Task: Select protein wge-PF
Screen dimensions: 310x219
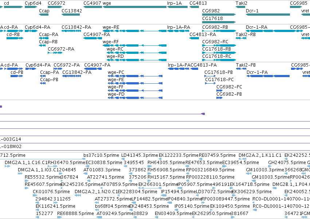Action: pos(135,91)
